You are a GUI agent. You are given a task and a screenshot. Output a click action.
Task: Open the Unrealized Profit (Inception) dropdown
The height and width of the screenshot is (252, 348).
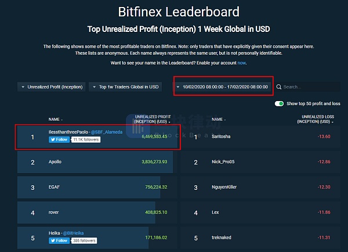(51, 87)
